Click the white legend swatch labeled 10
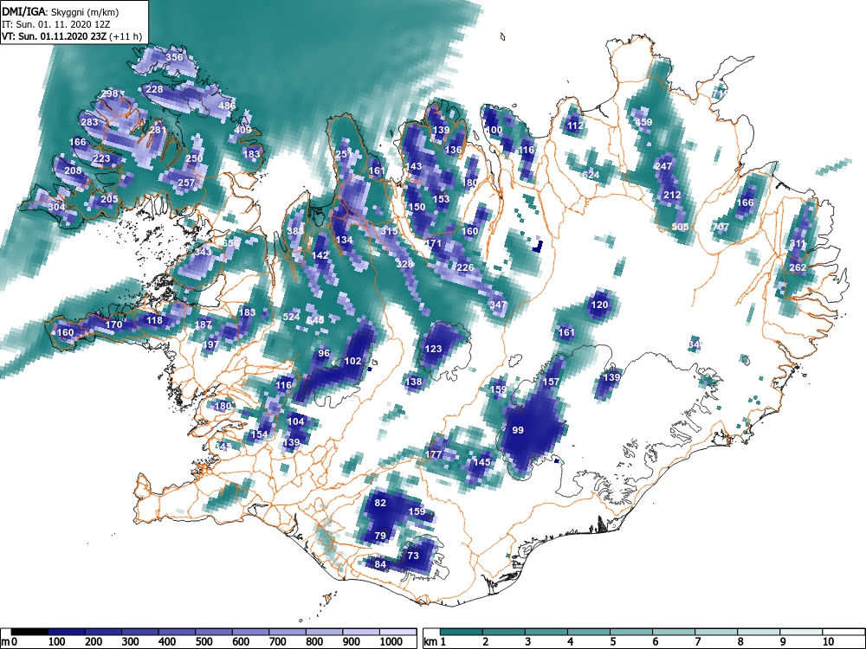866x649 pixels. [x=843, y=632]
